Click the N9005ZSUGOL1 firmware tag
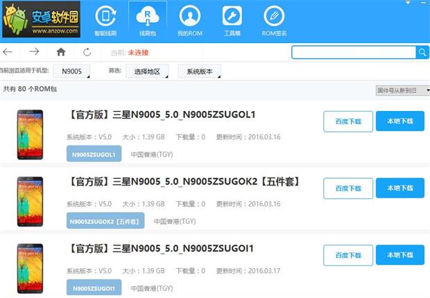Viewport: 430px width, 298px height. [94, 155]
